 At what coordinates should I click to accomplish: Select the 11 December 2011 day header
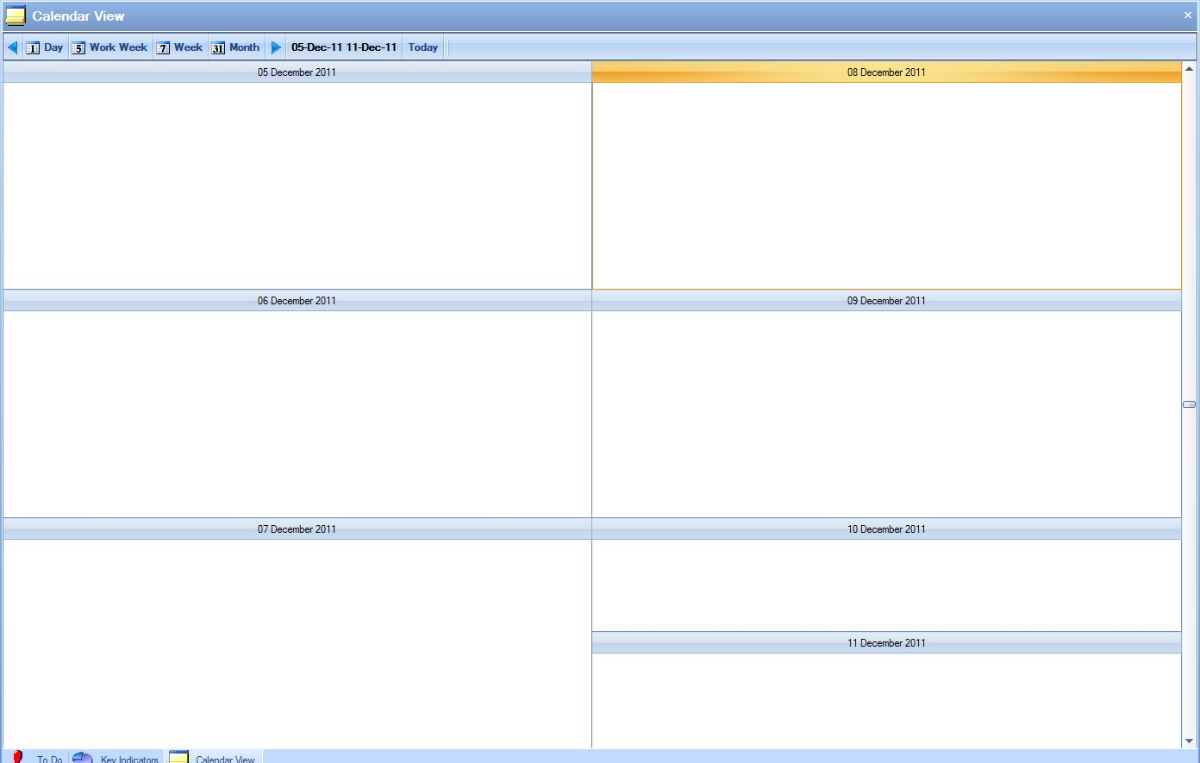point(886,643)
